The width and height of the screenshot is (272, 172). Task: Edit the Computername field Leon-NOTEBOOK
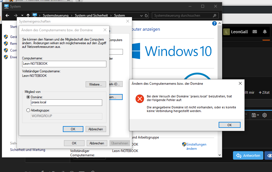[x=64, y=64]
